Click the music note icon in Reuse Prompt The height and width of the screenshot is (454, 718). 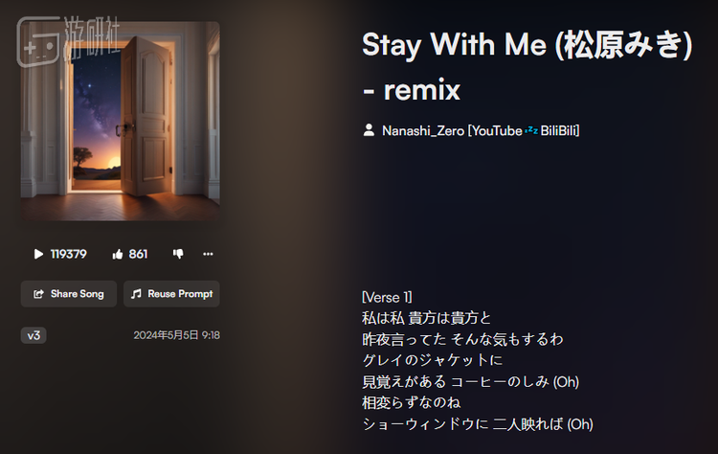coord(136,294)
